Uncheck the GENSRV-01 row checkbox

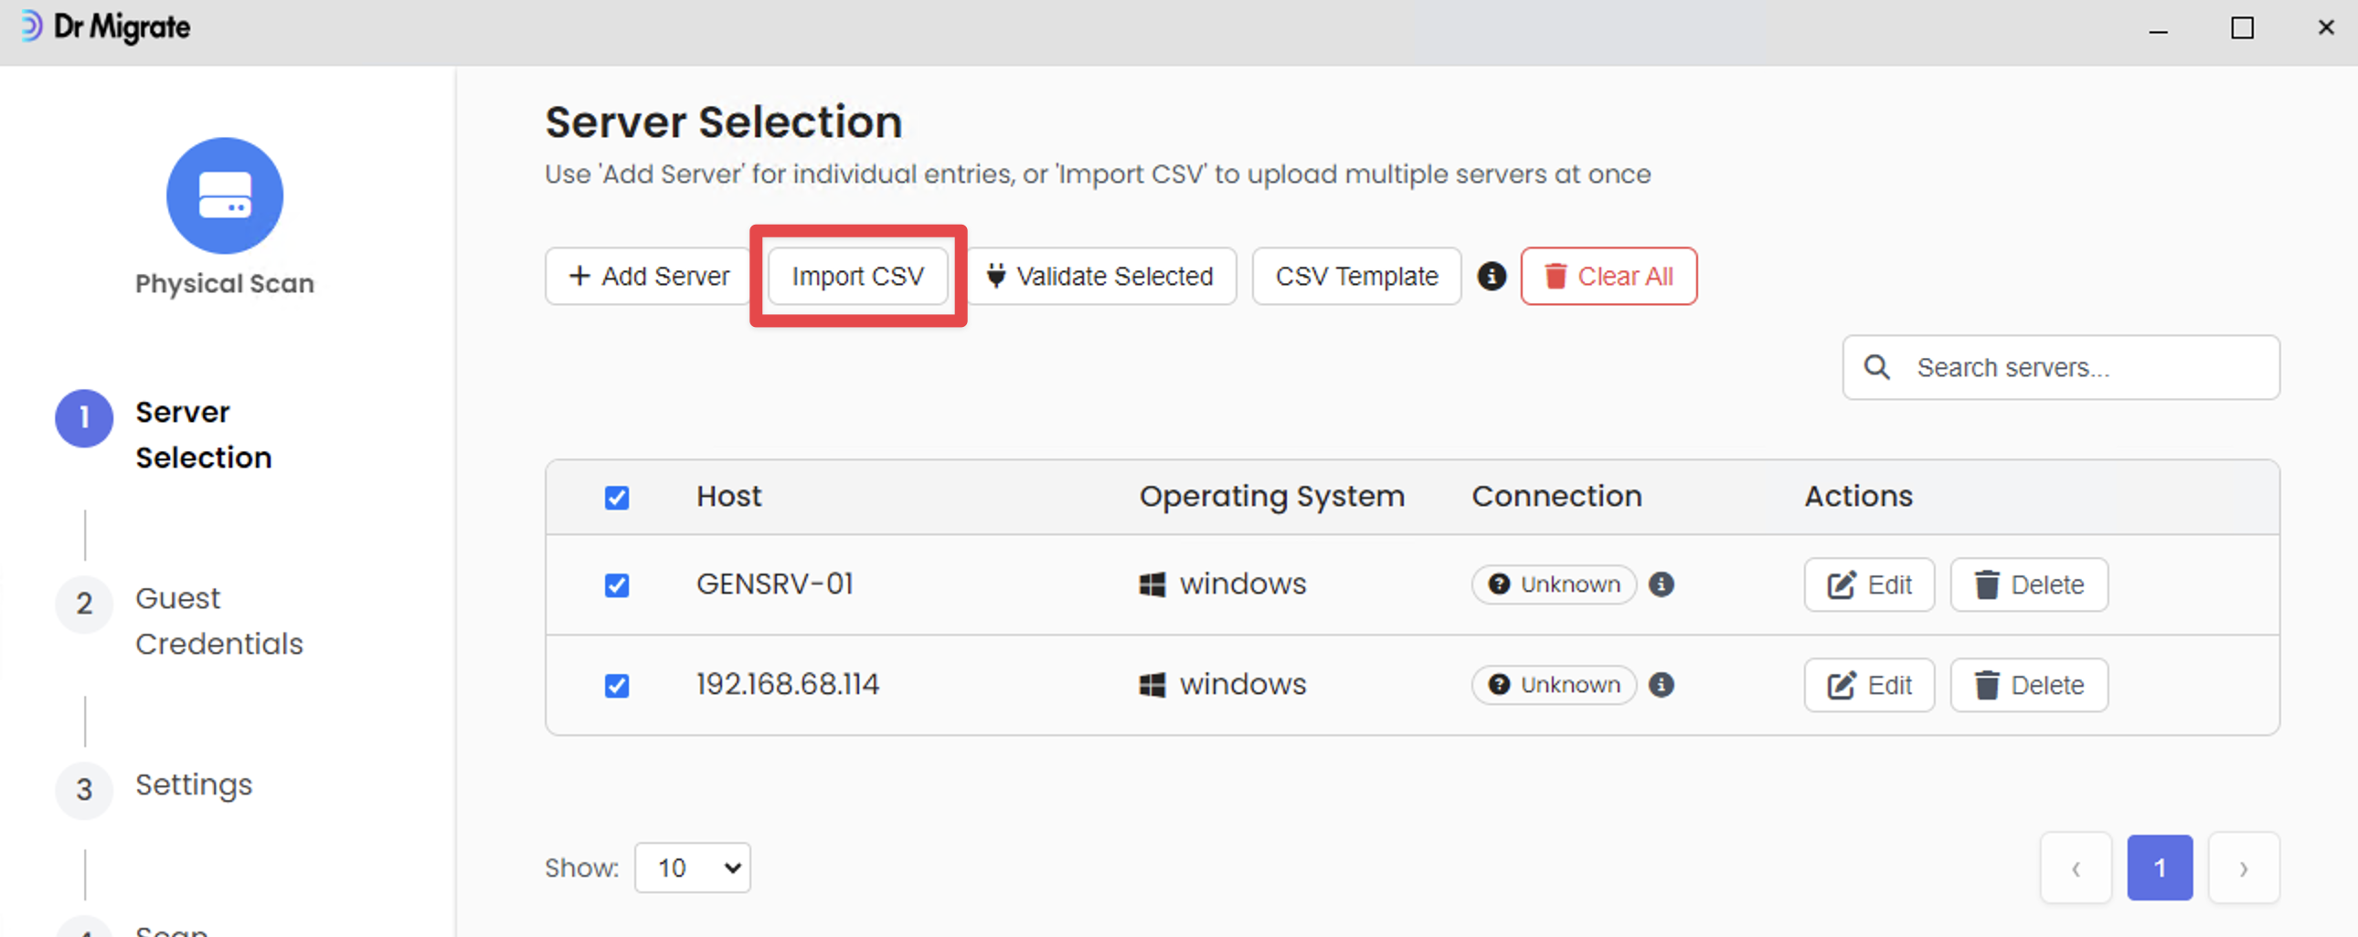(x=617, y=585)
